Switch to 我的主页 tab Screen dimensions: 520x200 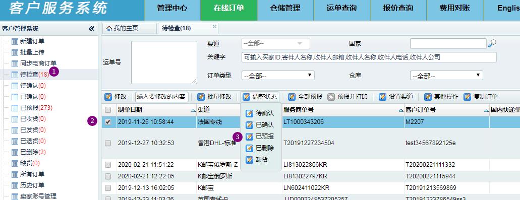coord(129,29)
